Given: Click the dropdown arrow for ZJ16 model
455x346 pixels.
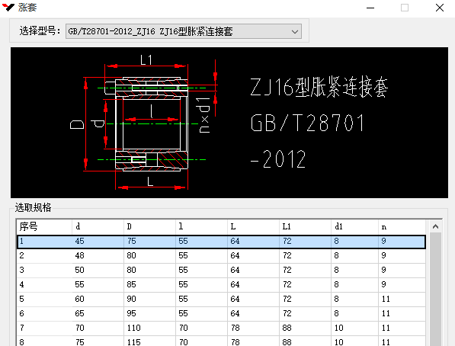Looking at the screenshot, I should 295,31.
